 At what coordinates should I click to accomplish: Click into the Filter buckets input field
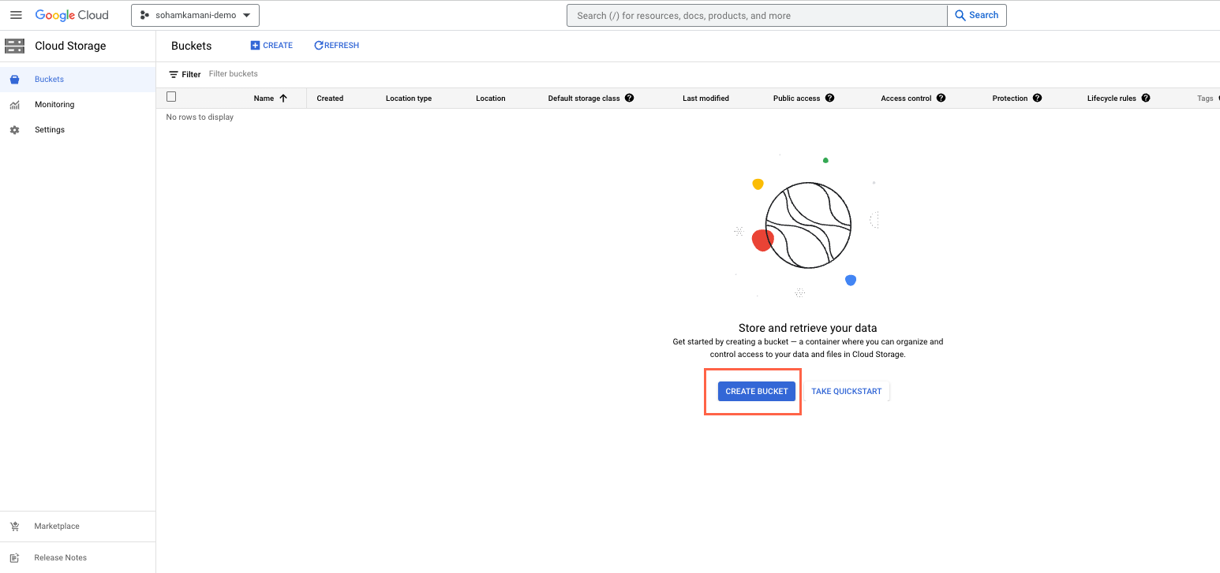click(316, 74)
